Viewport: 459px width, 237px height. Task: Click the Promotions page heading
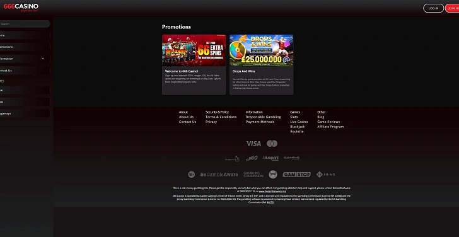coord(177,27)
